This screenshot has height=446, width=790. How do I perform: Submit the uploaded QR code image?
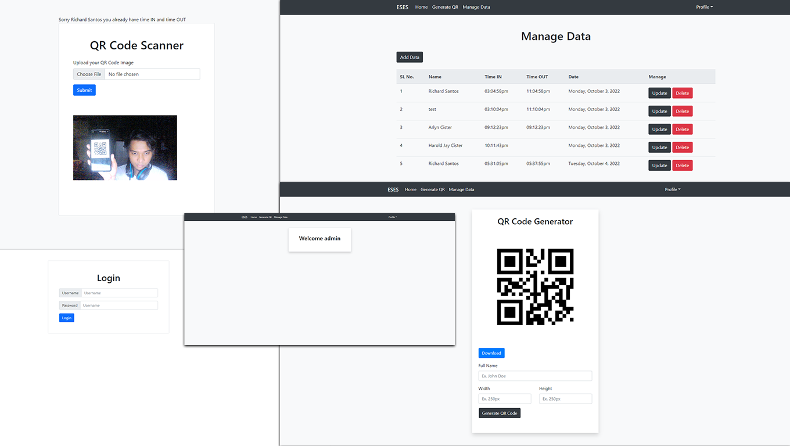[84, 90]
